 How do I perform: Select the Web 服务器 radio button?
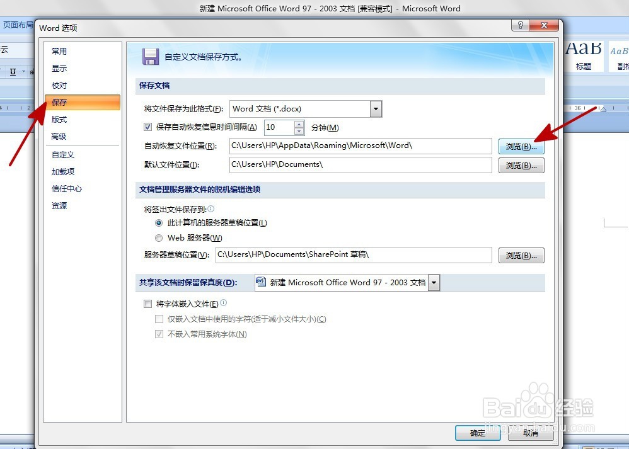[159, 238]
